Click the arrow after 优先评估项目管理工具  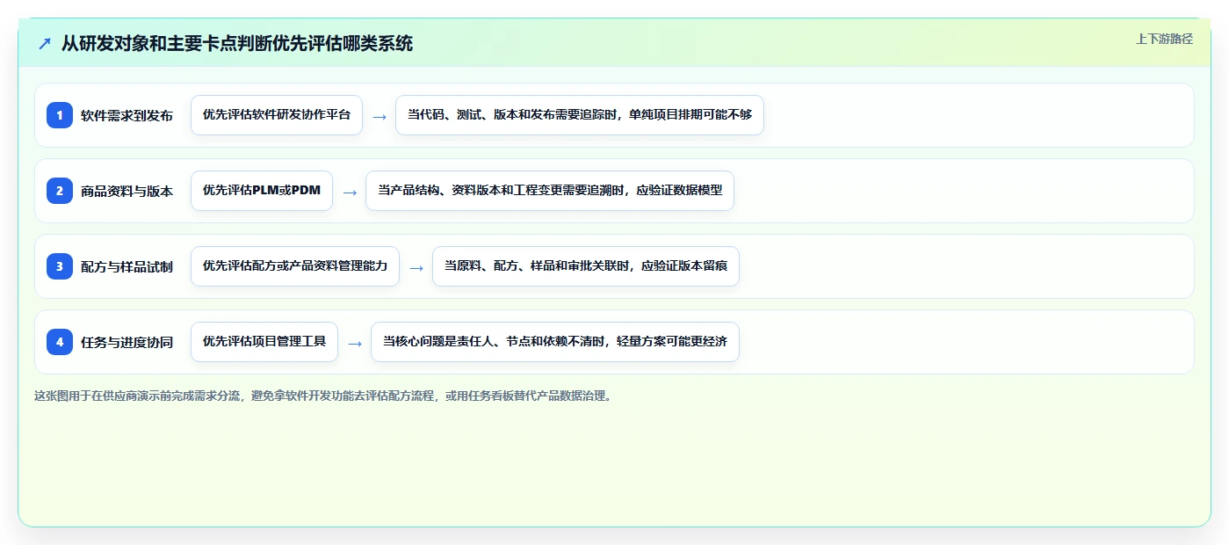(x=355, y=343)
